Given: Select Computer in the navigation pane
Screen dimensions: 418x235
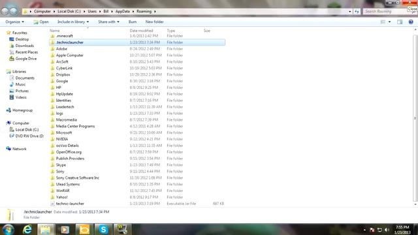Looking at the screenshot, I should coord(18,123).
